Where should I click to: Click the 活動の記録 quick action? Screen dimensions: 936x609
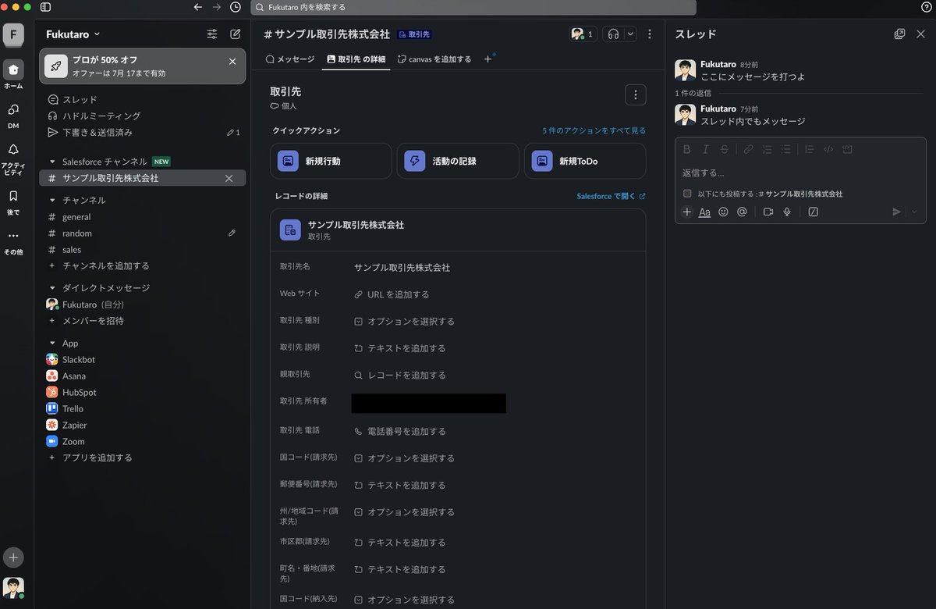point(458,161)
